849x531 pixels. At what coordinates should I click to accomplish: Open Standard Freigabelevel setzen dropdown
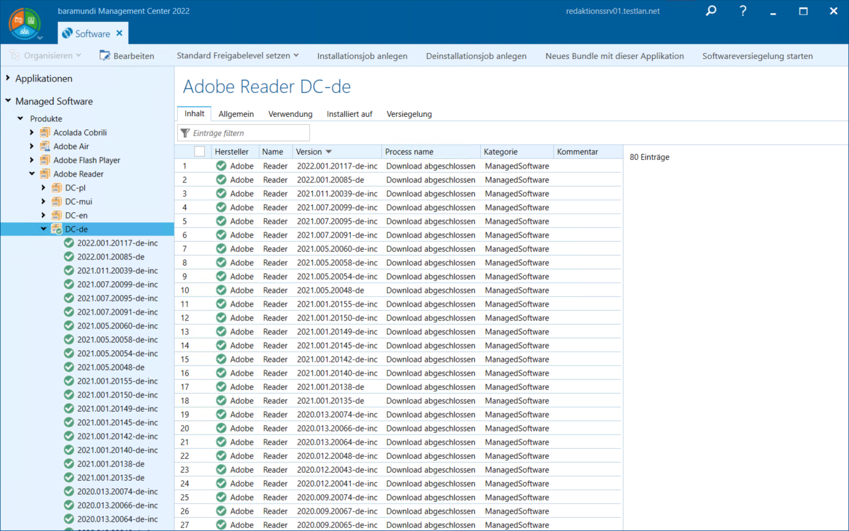pos(237,56)
